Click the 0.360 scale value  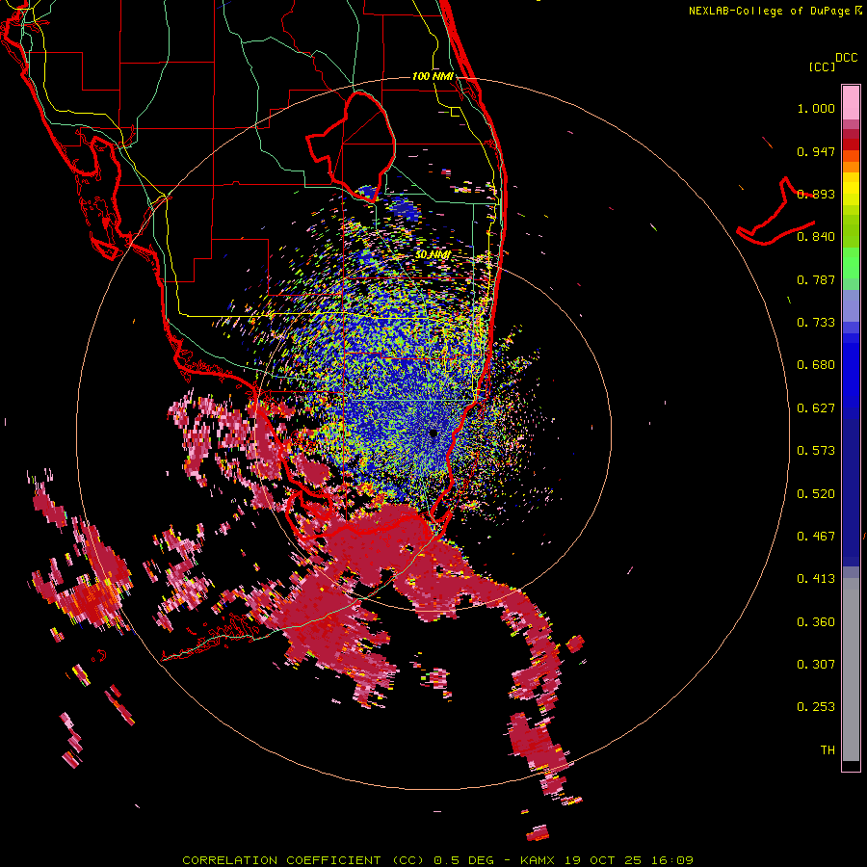coord(816,622)
